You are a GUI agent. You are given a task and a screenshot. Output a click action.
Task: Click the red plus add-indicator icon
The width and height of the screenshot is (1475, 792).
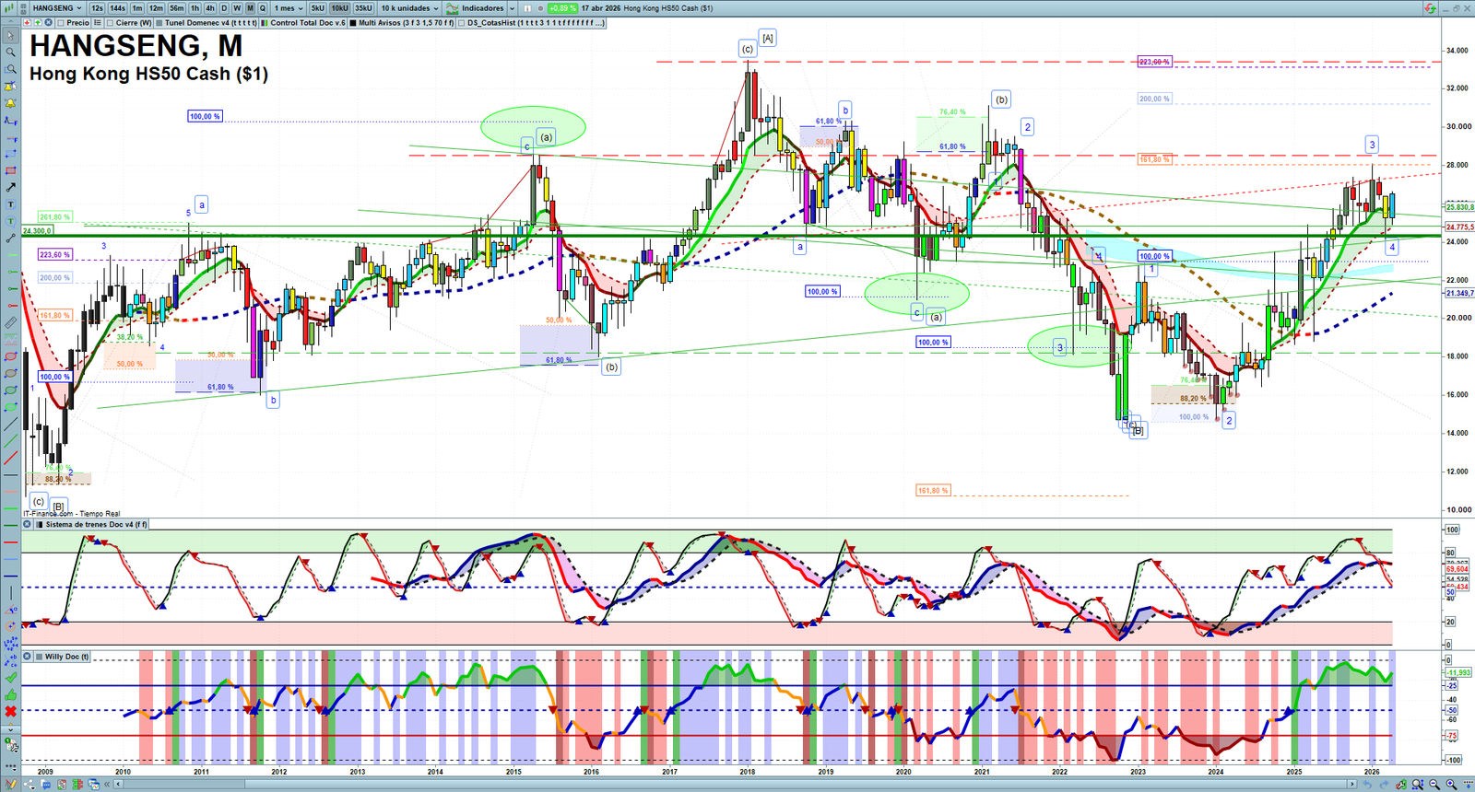coord(27,22)
